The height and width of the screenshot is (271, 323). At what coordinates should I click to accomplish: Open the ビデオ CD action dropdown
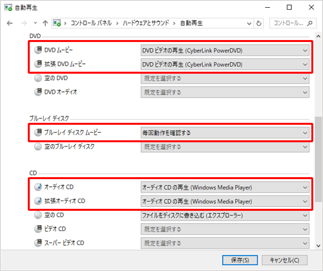pyautogui.click(x=225, y=229)
